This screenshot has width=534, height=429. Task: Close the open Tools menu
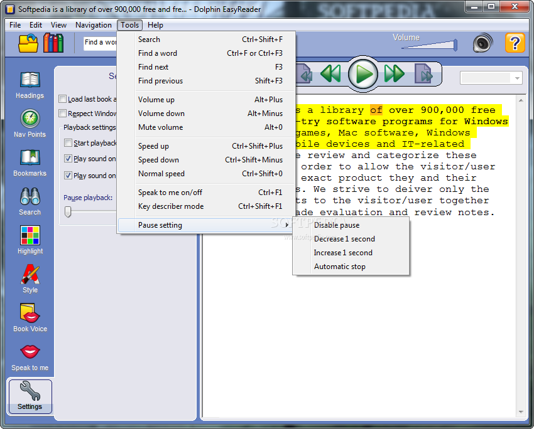(x=130, y=25)
